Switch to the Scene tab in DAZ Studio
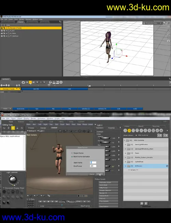Viewport: 171px width, 223px height. coord(21,22)
